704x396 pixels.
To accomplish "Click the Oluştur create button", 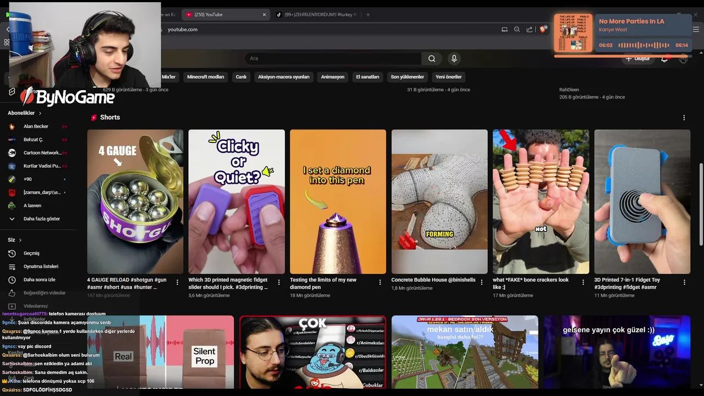I will tap(638, 59).
